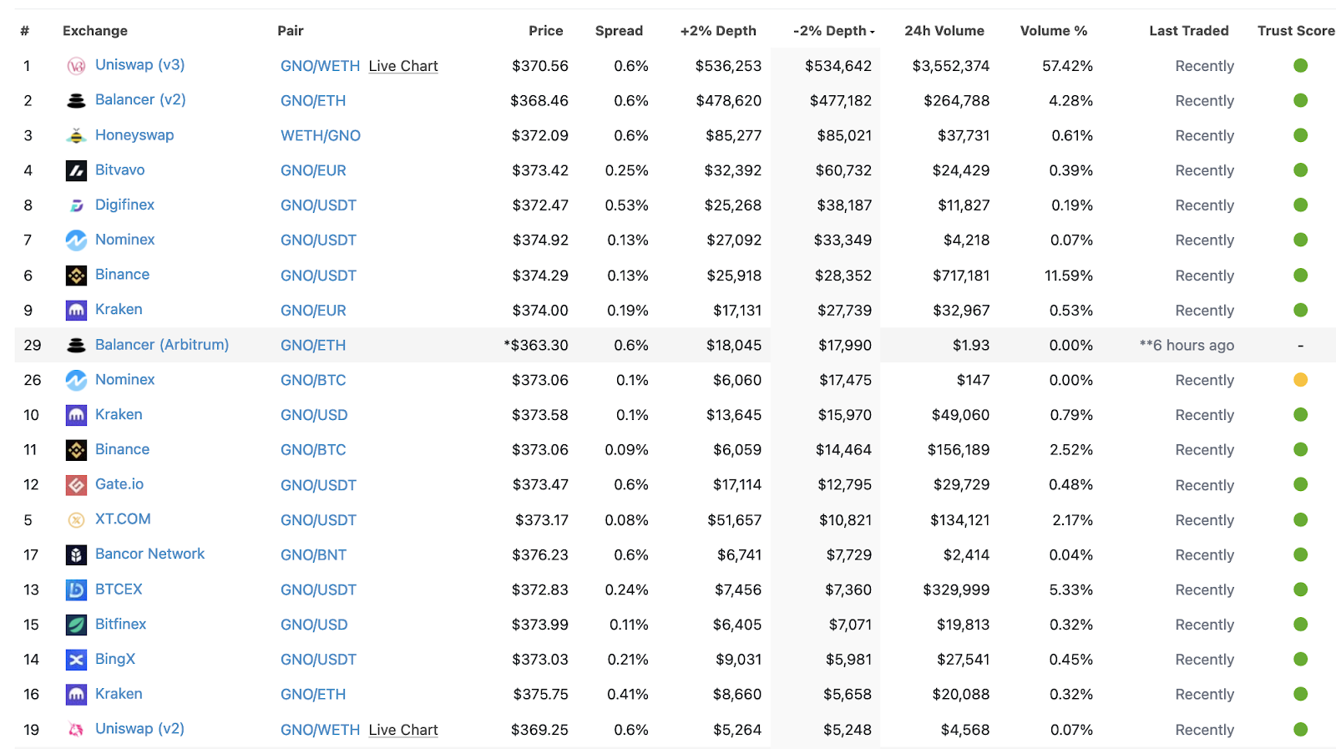The width and height of the screenshot is (1336, 749).
Task: Click Kraken logo in GNO/USD row
Action: 76,415
